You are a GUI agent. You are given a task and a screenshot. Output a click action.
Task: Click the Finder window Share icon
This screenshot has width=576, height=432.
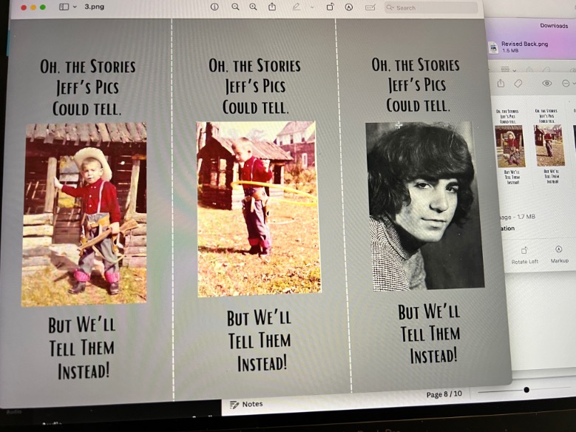click(x=501, y=84)
